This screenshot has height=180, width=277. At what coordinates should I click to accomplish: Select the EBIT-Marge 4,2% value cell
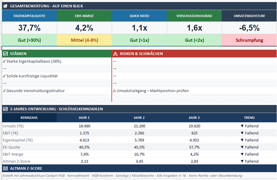84,28
